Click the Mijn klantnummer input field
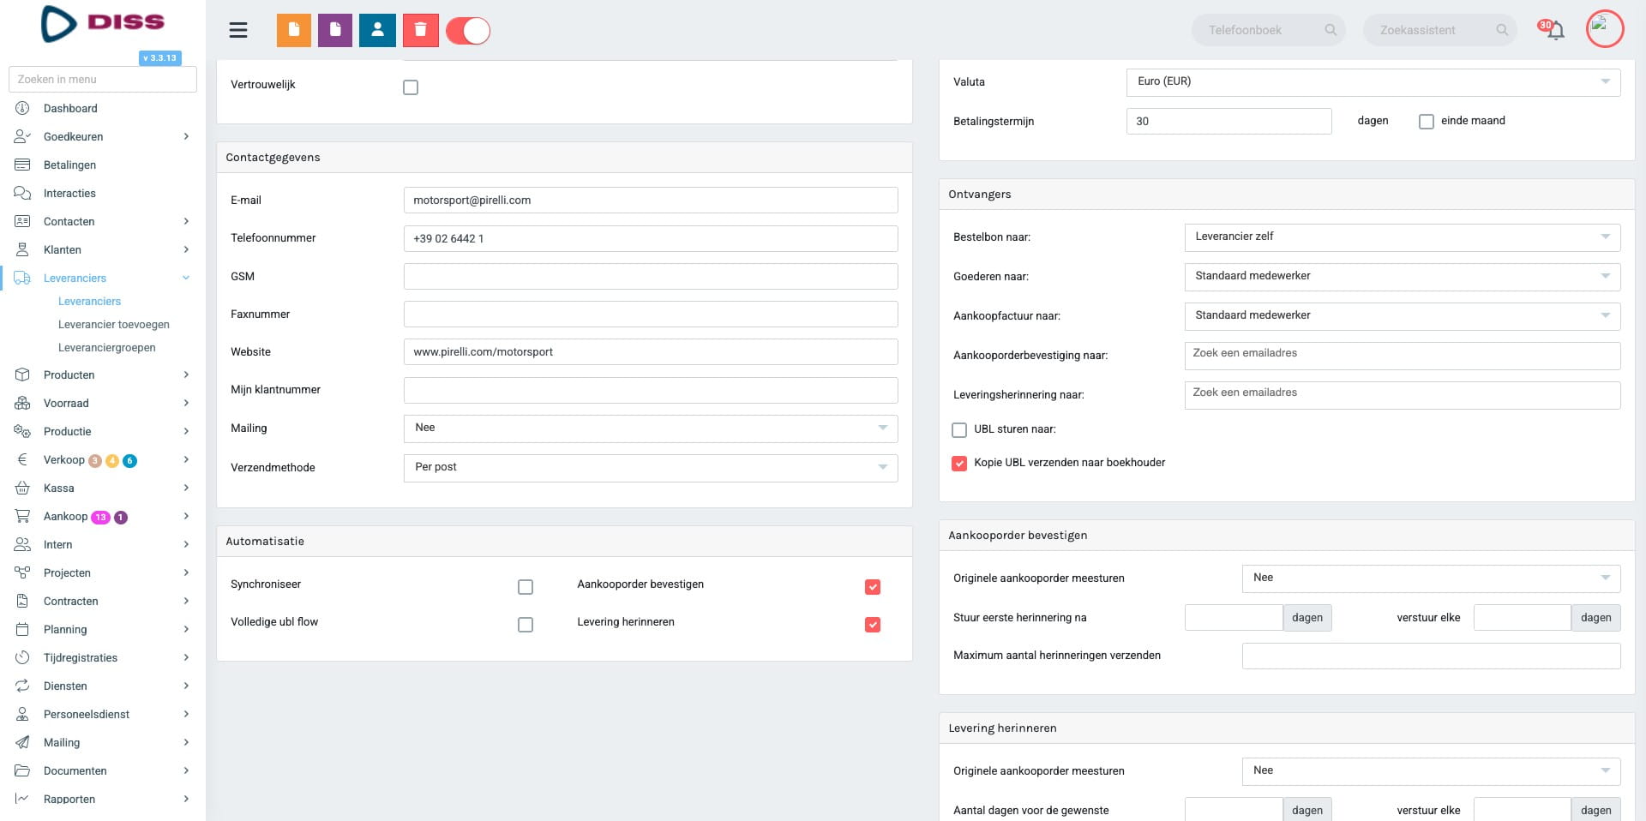The width and height of the screenshot is (1646, 821). [x=651, y=390]
